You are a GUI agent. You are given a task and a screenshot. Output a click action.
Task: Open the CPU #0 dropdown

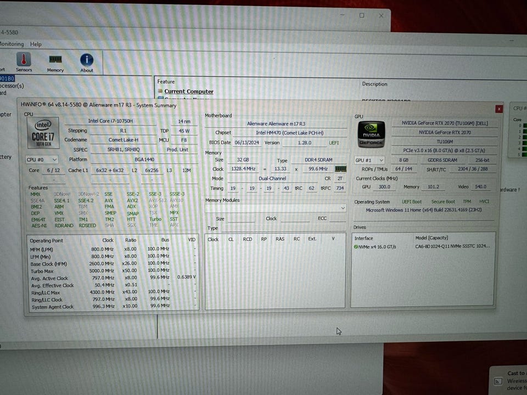[42, 160]
